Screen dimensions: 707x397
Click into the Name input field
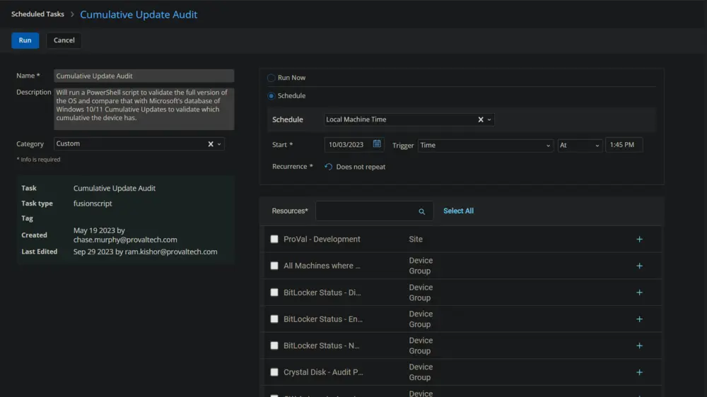pyautogui.click(x=144, y=76)
